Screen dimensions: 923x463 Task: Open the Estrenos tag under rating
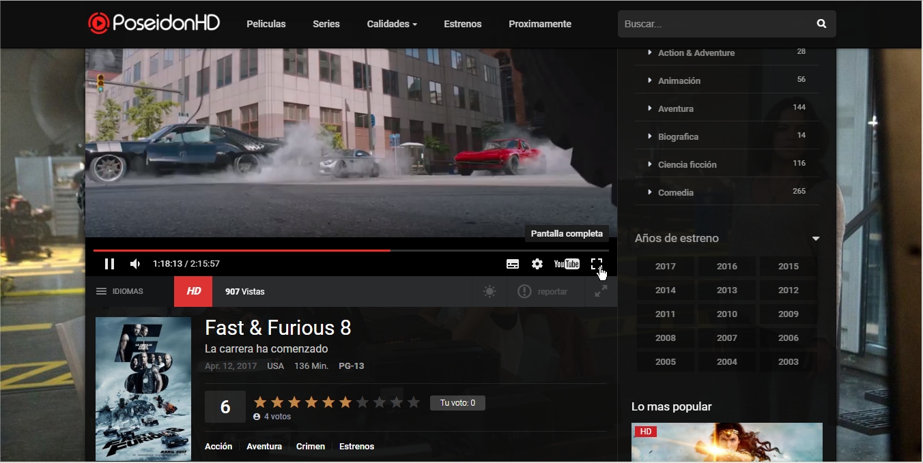pos(356,447)
